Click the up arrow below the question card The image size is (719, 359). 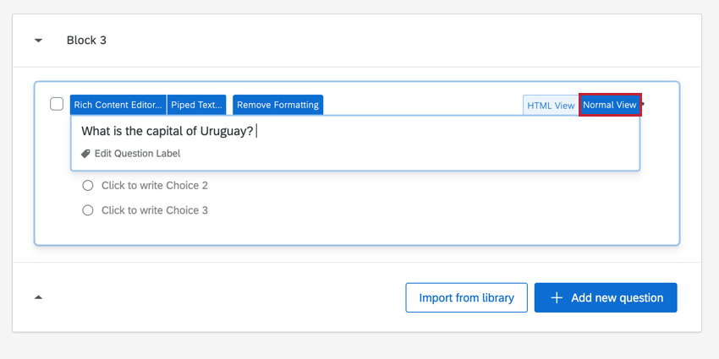(38, 297)
